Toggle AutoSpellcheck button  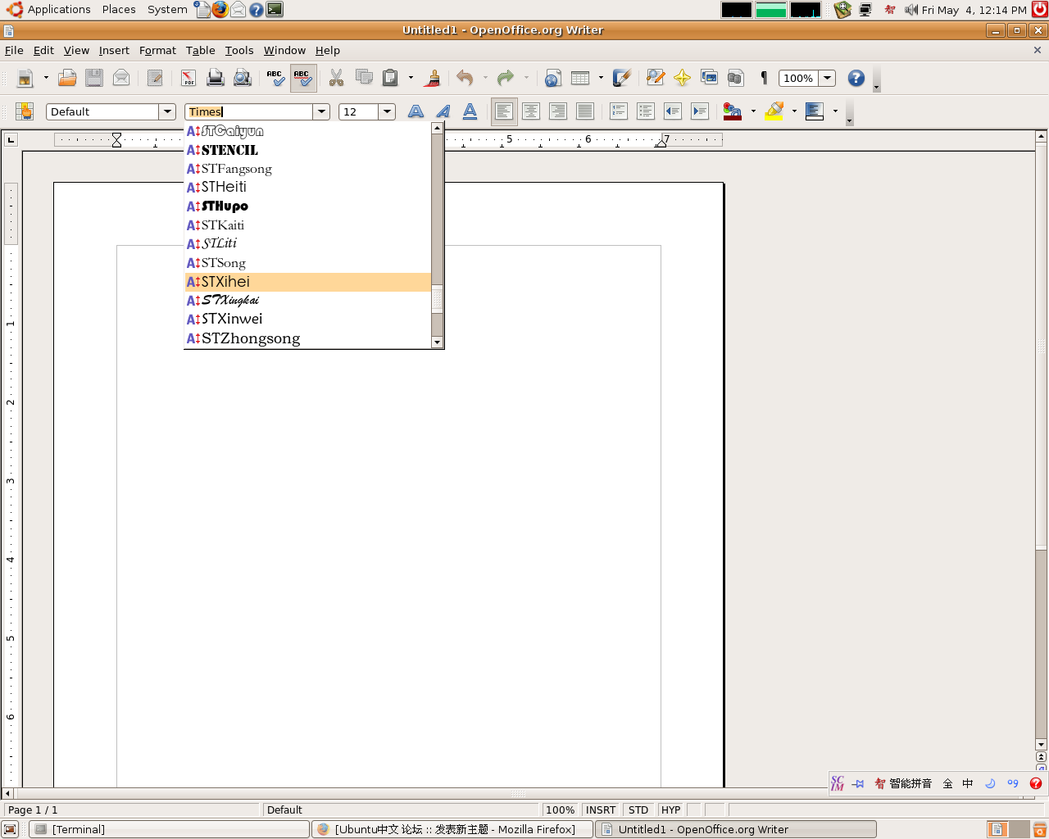tap(303, 78)
